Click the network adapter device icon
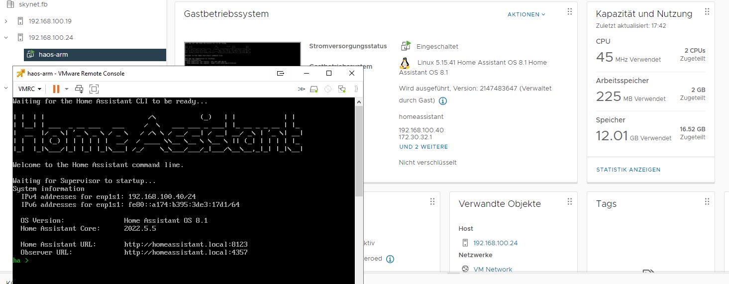This screenshot has height=284, width=729. tap(341, 89)
